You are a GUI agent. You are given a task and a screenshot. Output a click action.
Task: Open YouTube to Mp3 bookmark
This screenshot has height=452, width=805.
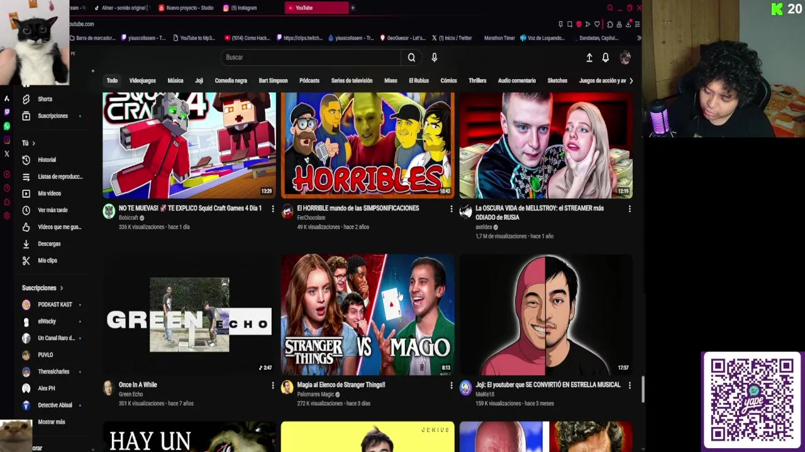pyautogui.click(x=194, y=38)
